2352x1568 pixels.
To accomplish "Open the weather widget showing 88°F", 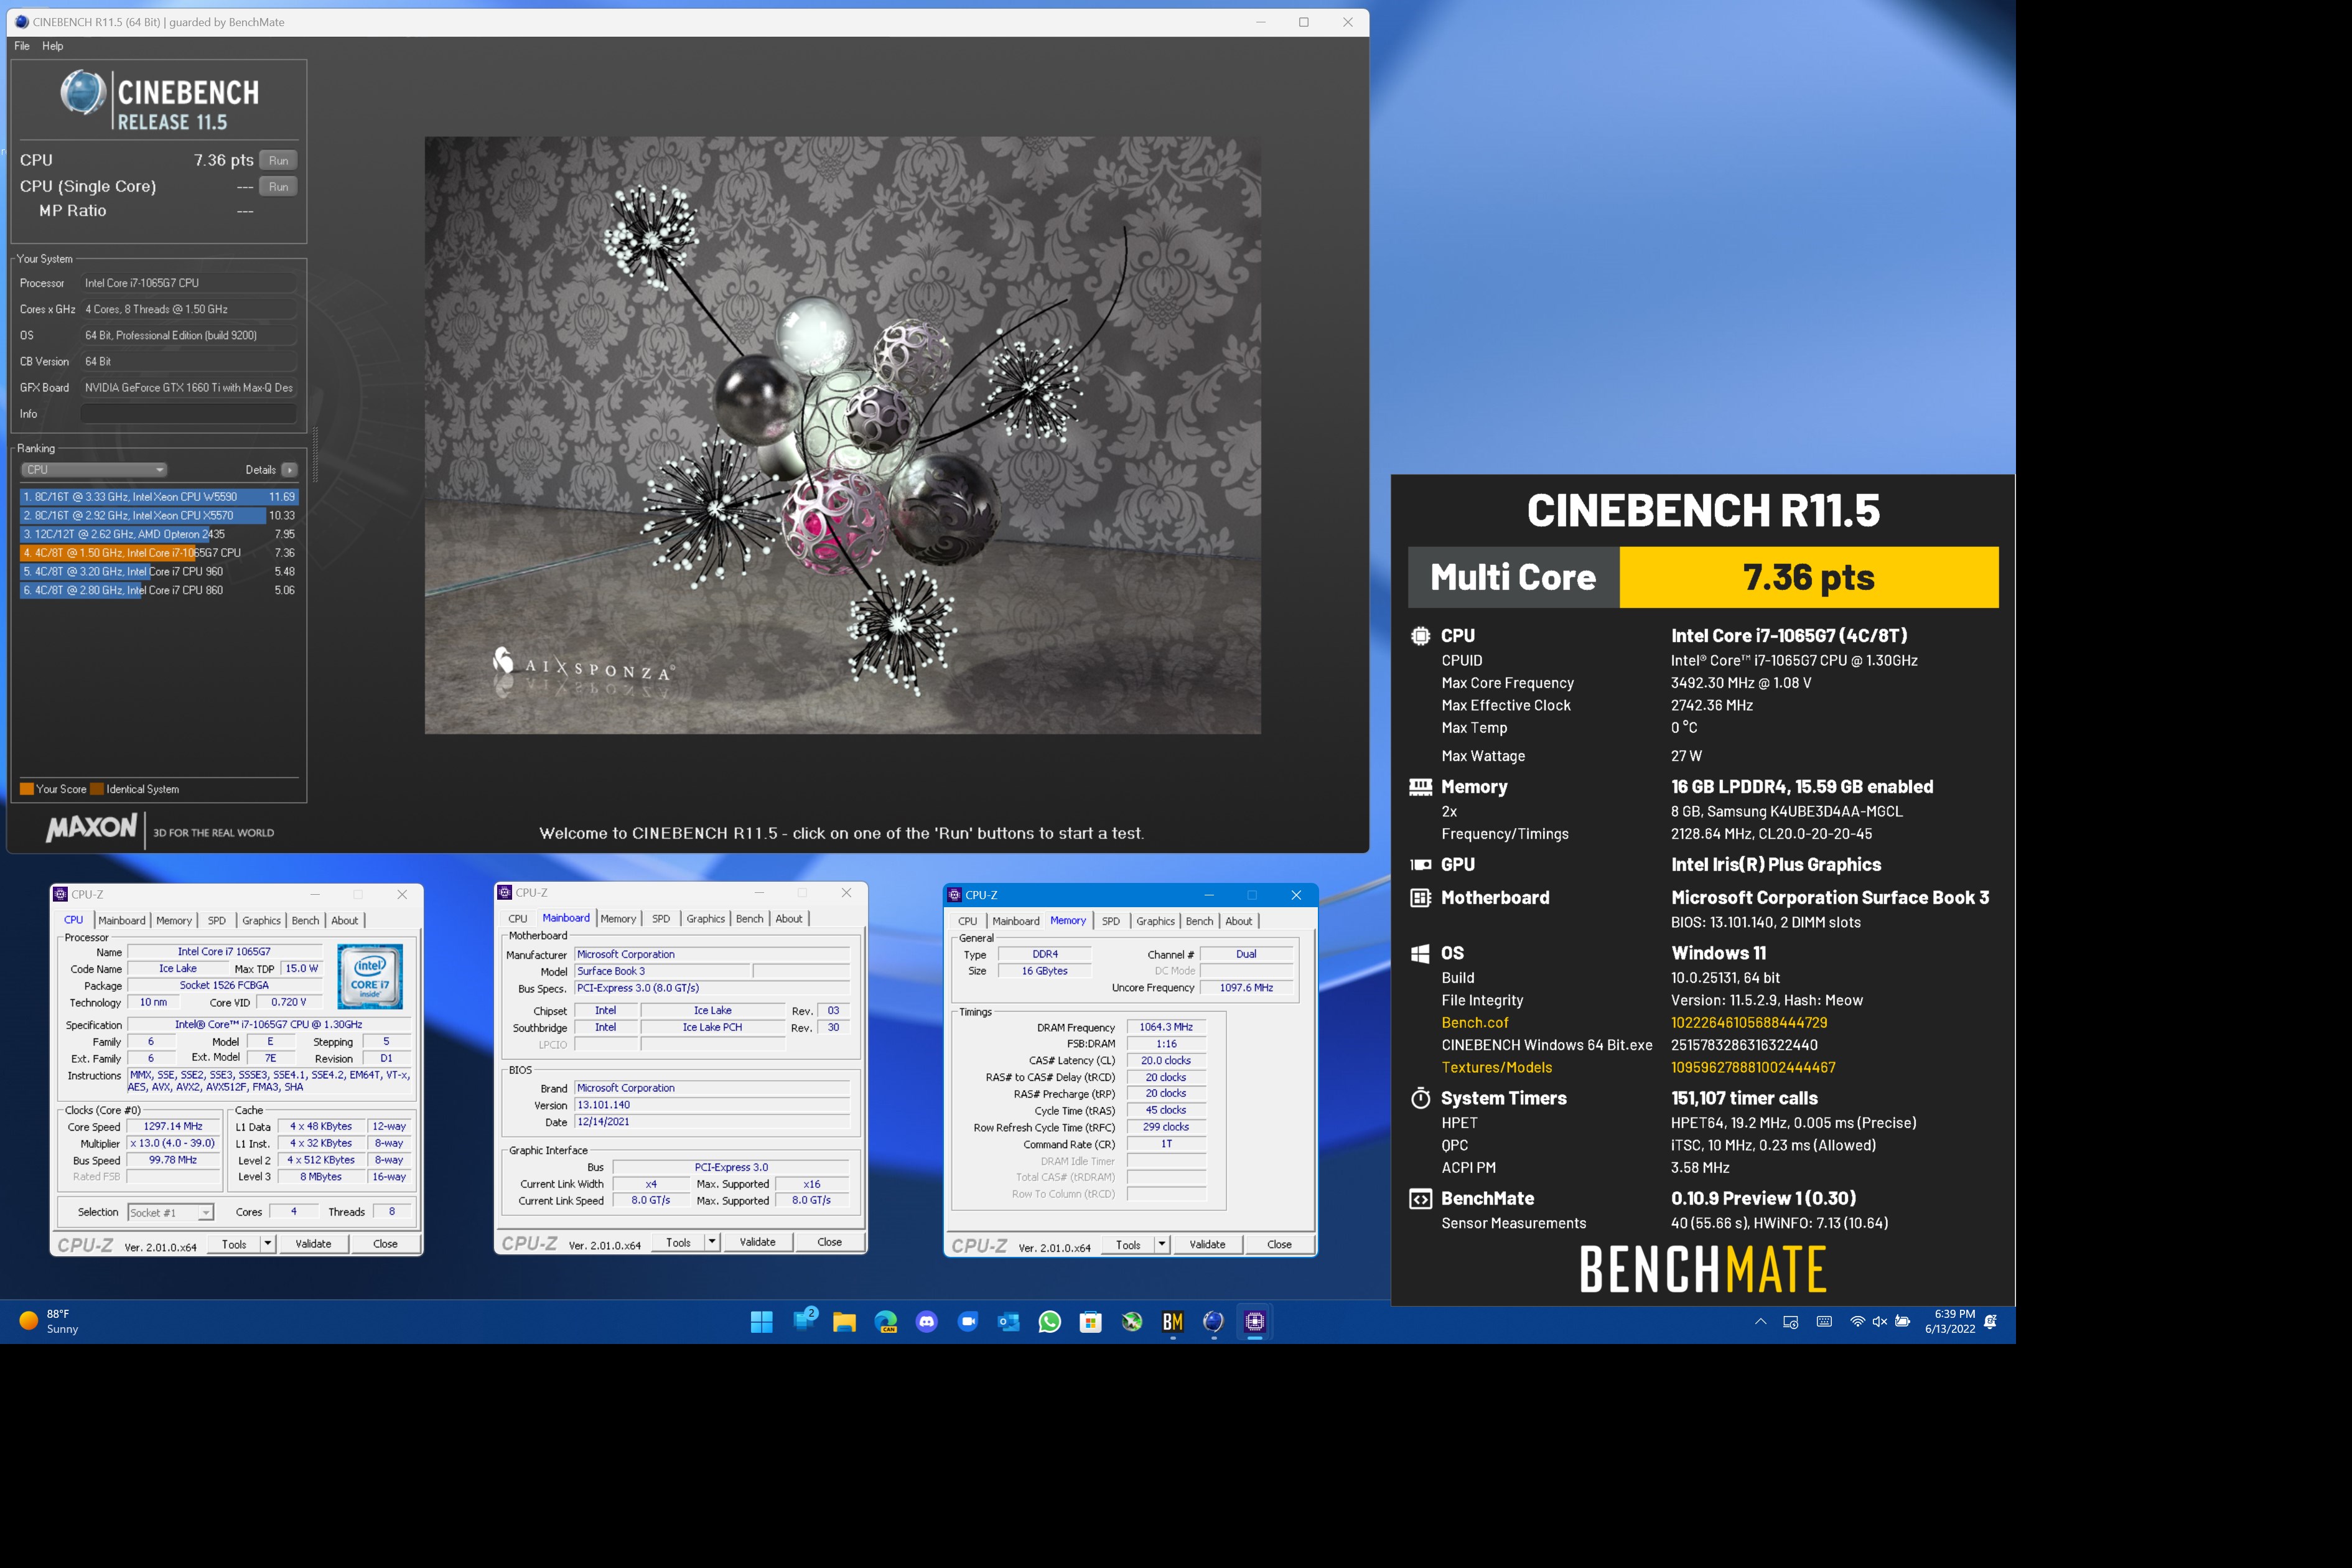I will pos(48,1322).
